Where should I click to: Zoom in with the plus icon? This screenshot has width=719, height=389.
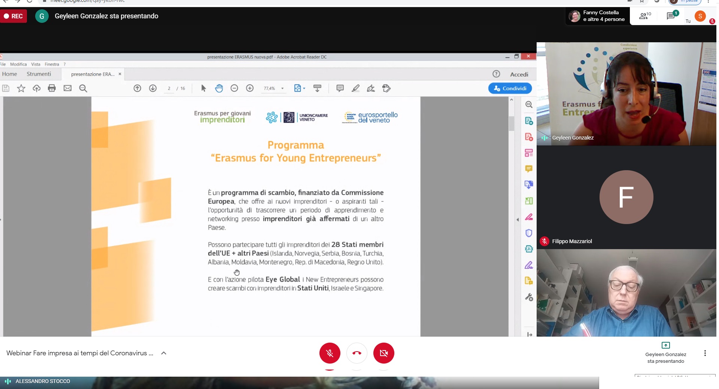[x=250, y=88]
